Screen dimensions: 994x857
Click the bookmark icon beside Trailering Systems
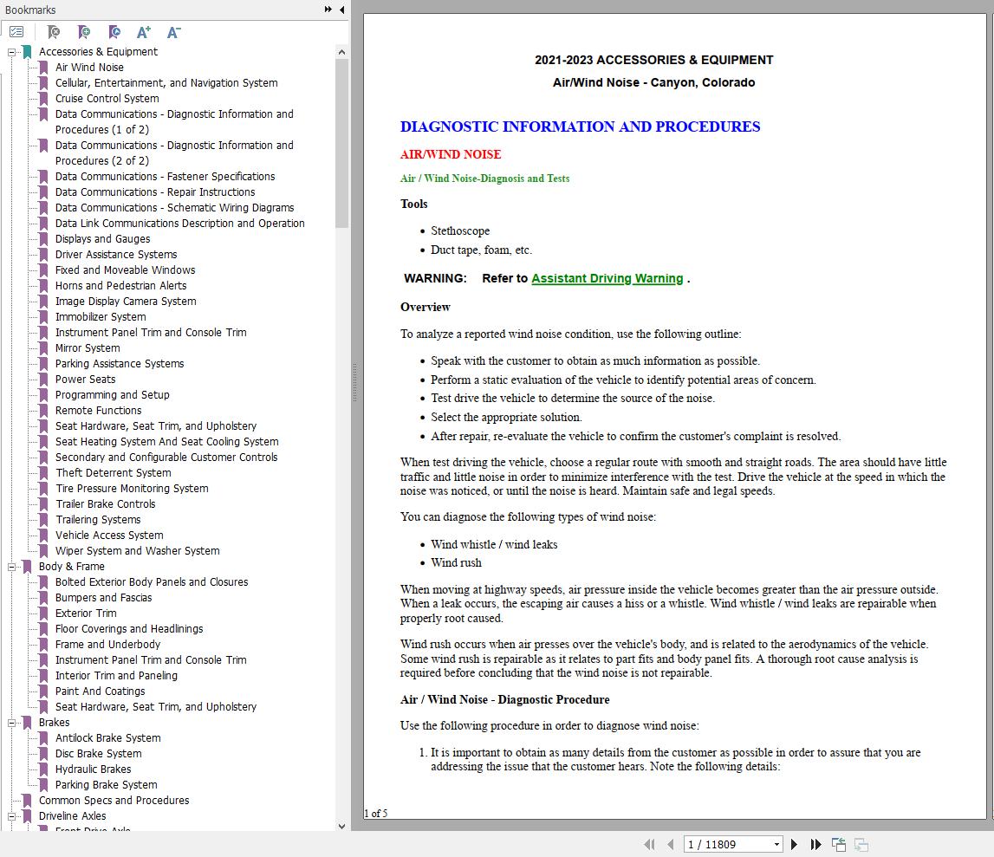coord(43,520)
